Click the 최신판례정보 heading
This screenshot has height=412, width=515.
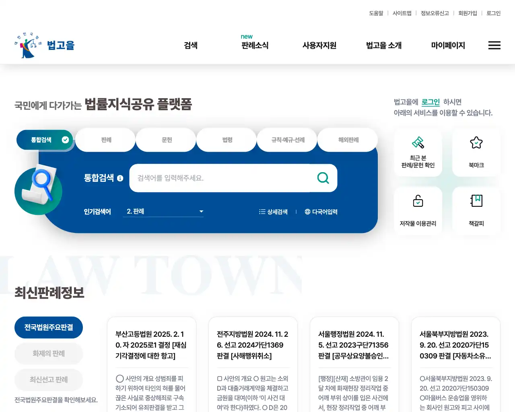(x=49, y=293)
